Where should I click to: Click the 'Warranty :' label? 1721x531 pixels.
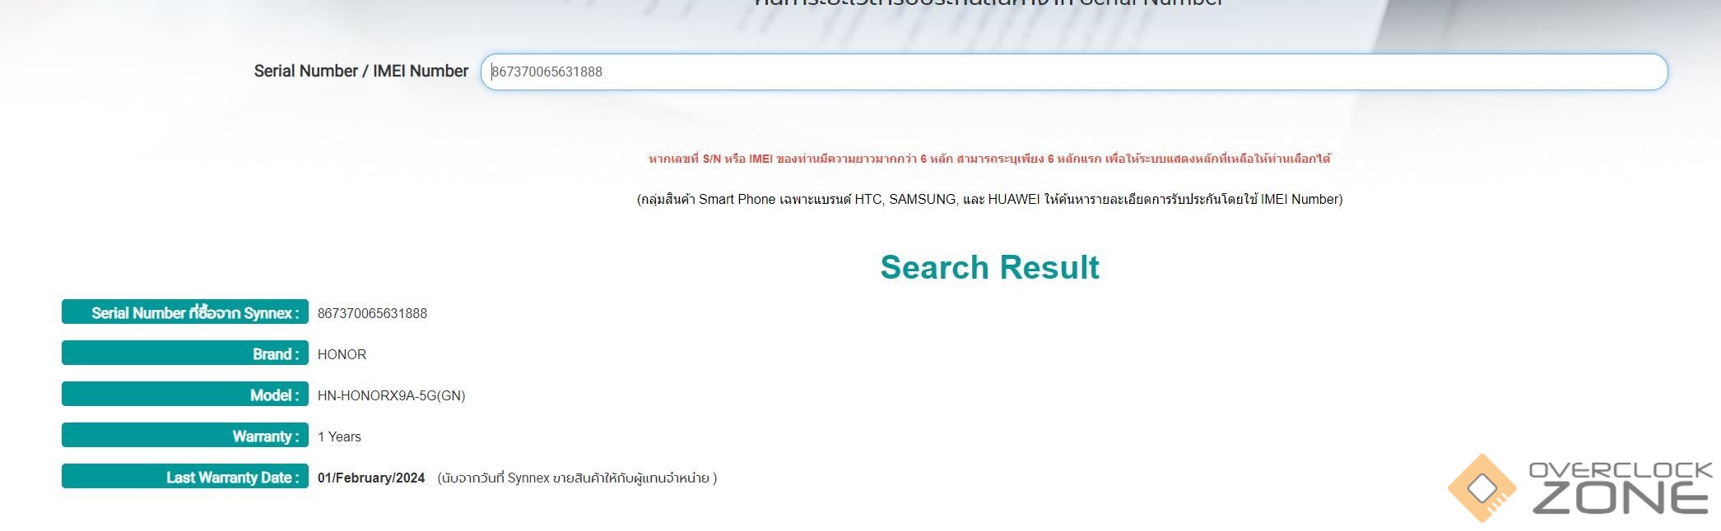point(185,436)
